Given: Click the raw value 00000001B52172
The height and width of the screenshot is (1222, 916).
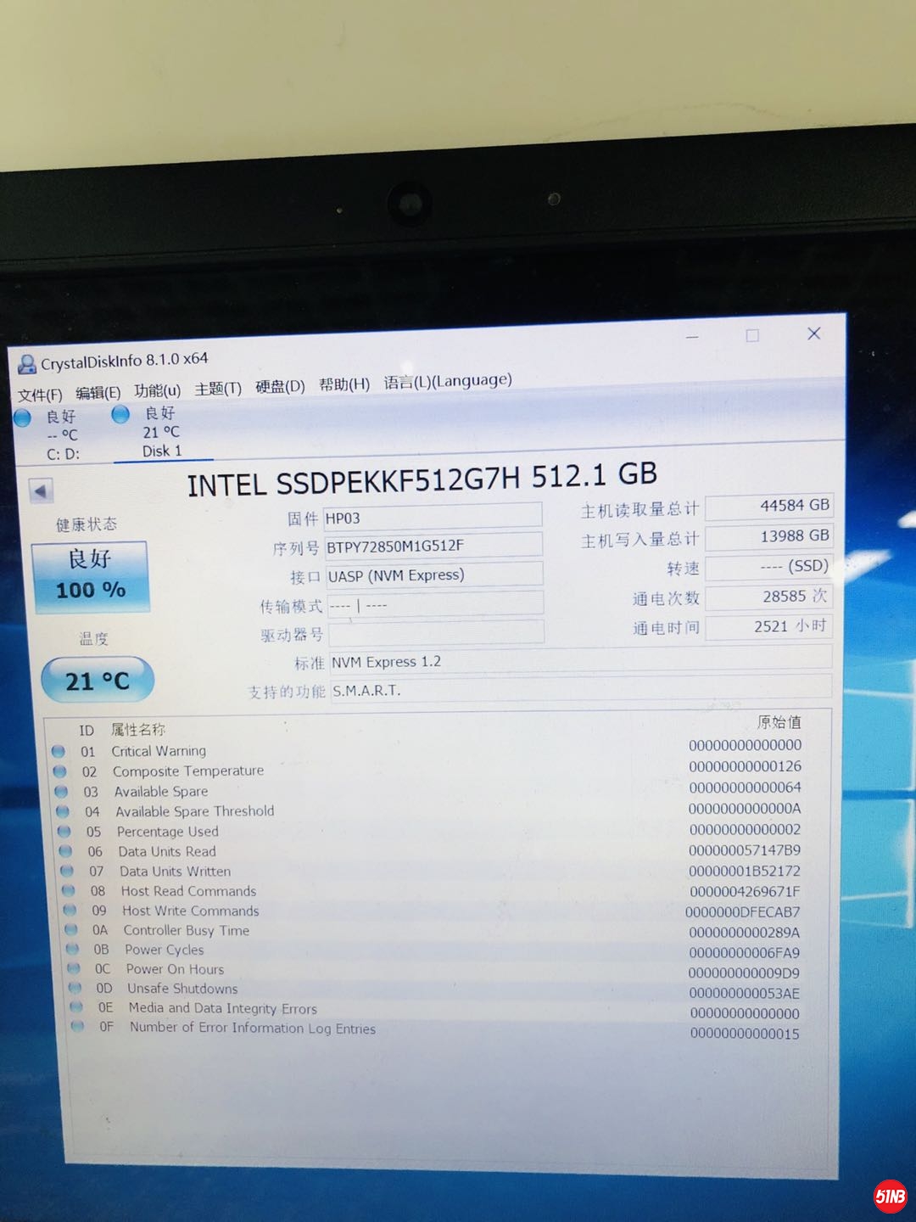Looking at the screenshot, I should pyautogui.click(x=745, y=871).
